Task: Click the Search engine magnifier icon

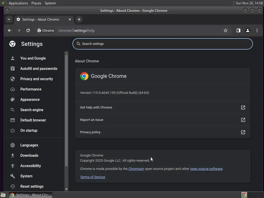Action: coord(13,110)
